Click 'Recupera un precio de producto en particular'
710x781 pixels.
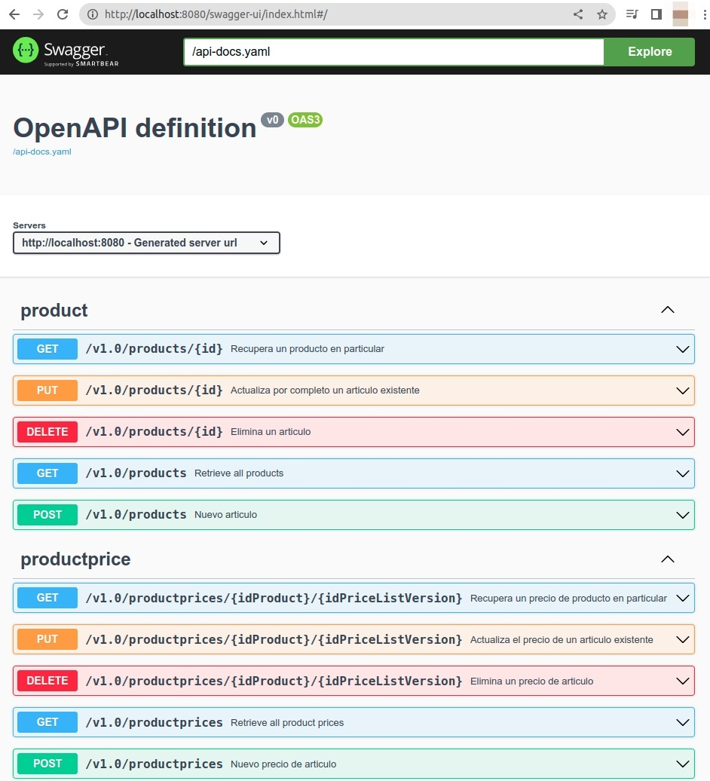point(568,599)
